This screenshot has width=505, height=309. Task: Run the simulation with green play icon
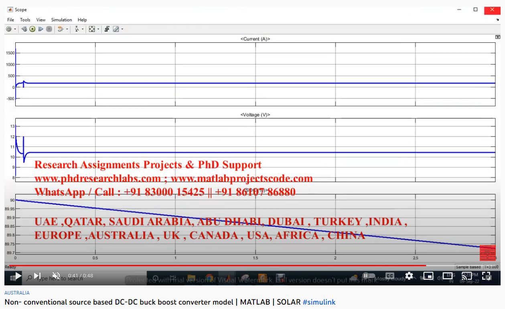point(32,29)
